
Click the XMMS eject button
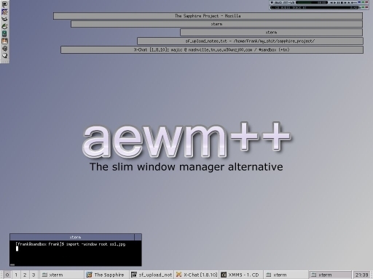(x=349, y=3)
